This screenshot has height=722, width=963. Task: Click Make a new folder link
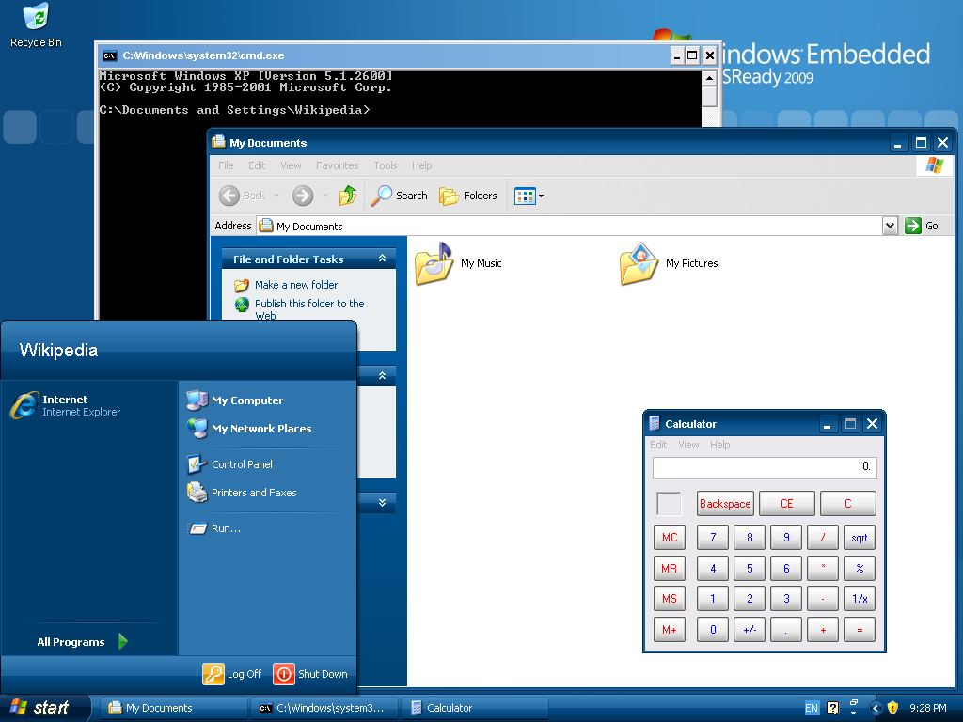click(296, 285)
